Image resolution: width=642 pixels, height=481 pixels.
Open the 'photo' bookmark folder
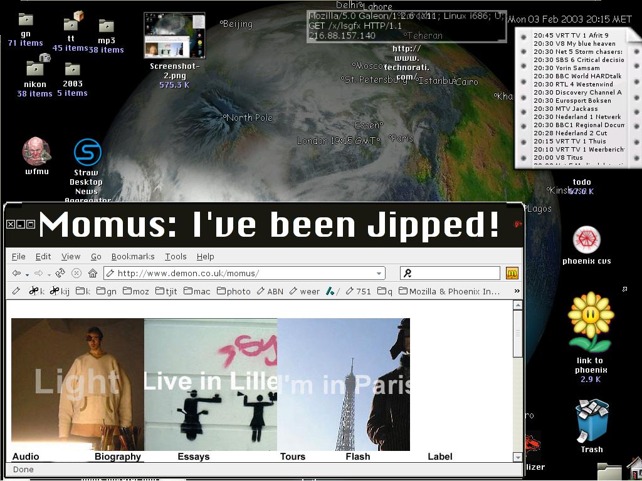tap(233, 291)
